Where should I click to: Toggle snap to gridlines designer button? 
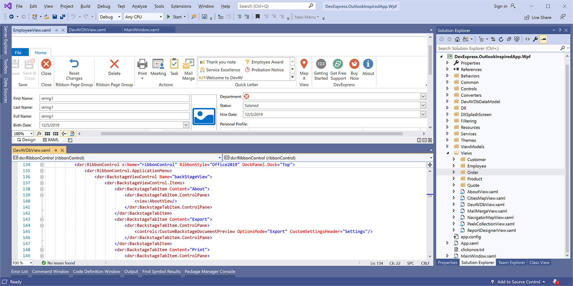coord(56,134)
